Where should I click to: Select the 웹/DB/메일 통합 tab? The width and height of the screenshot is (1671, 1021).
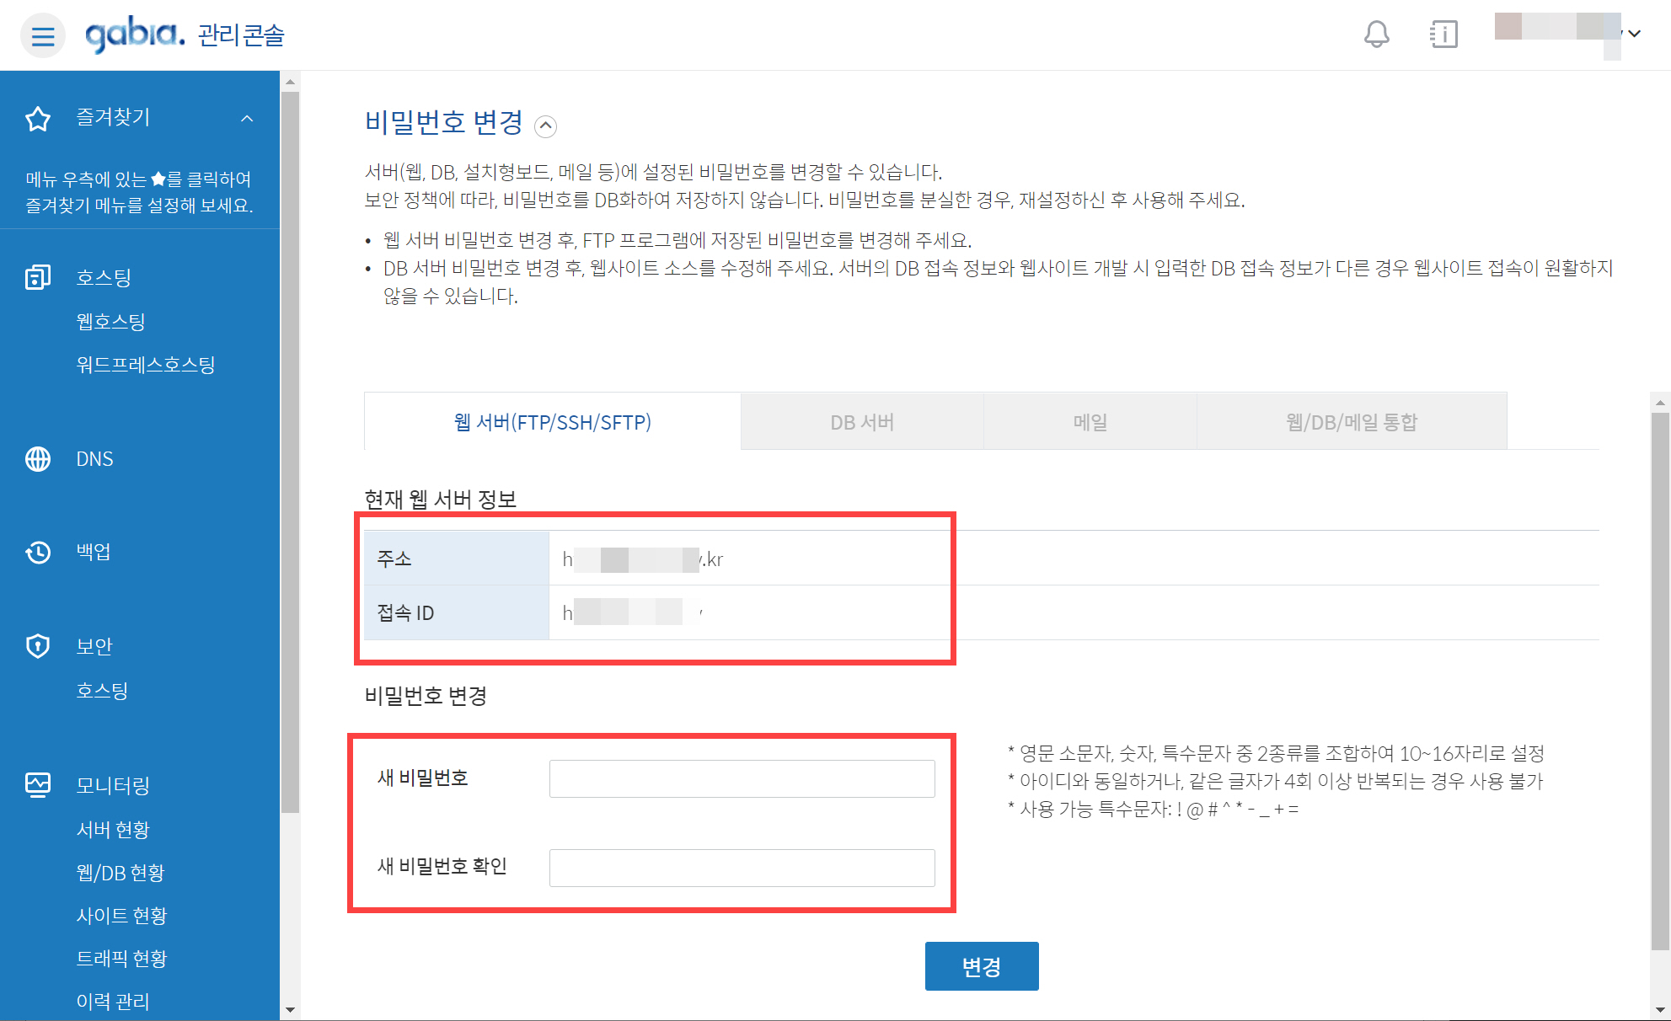tap(1351, 422)
